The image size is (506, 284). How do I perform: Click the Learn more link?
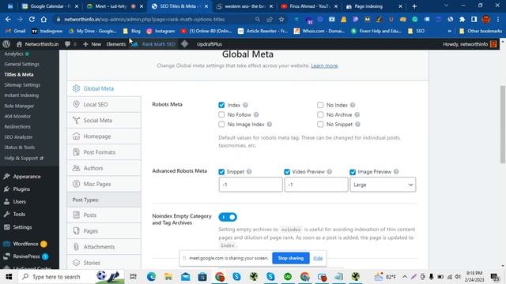[x=324, y=65]
